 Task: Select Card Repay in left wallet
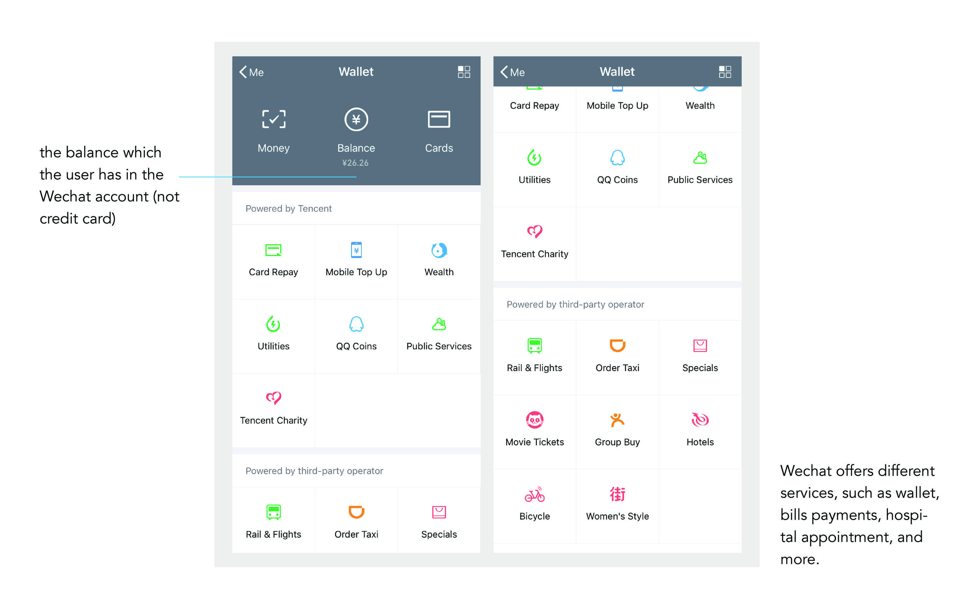click(273, 260)
